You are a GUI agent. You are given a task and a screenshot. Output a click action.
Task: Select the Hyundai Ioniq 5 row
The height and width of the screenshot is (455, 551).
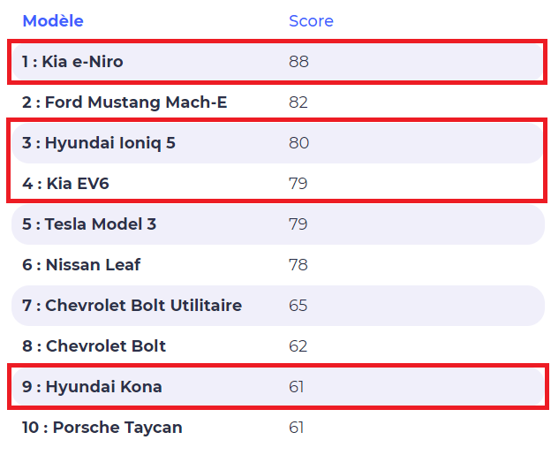(278, 143)
